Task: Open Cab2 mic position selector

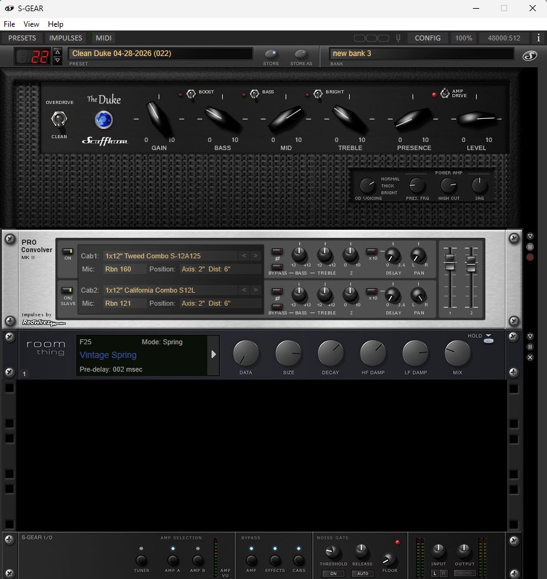Action: point(220,304)
